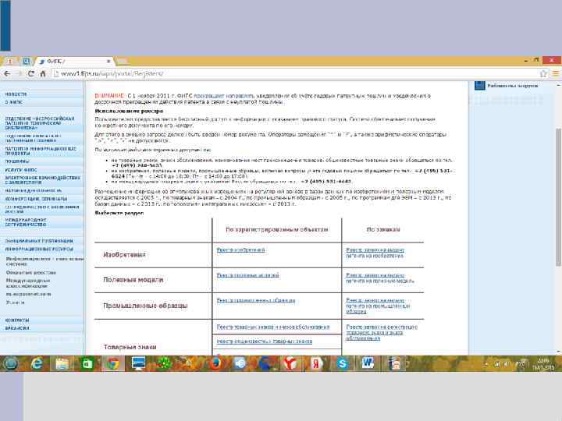Screen dimensions: 562x421
Task: Launch Internet Explorer from the taskbar
Action: (x=36, y=364)
